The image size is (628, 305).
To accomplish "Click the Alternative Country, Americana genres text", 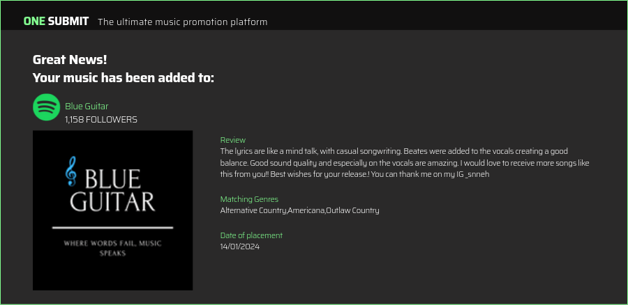I will pos(299,210).
